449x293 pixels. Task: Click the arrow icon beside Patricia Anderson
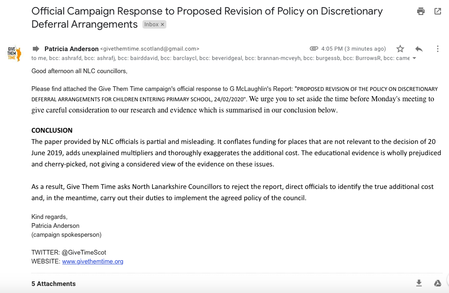(36, 49)
